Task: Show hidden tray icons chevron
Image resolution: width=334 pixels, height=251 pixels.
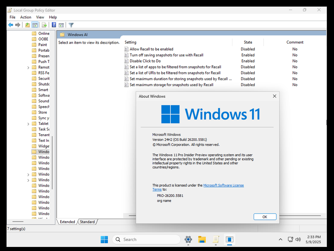Action: (281, 239)
